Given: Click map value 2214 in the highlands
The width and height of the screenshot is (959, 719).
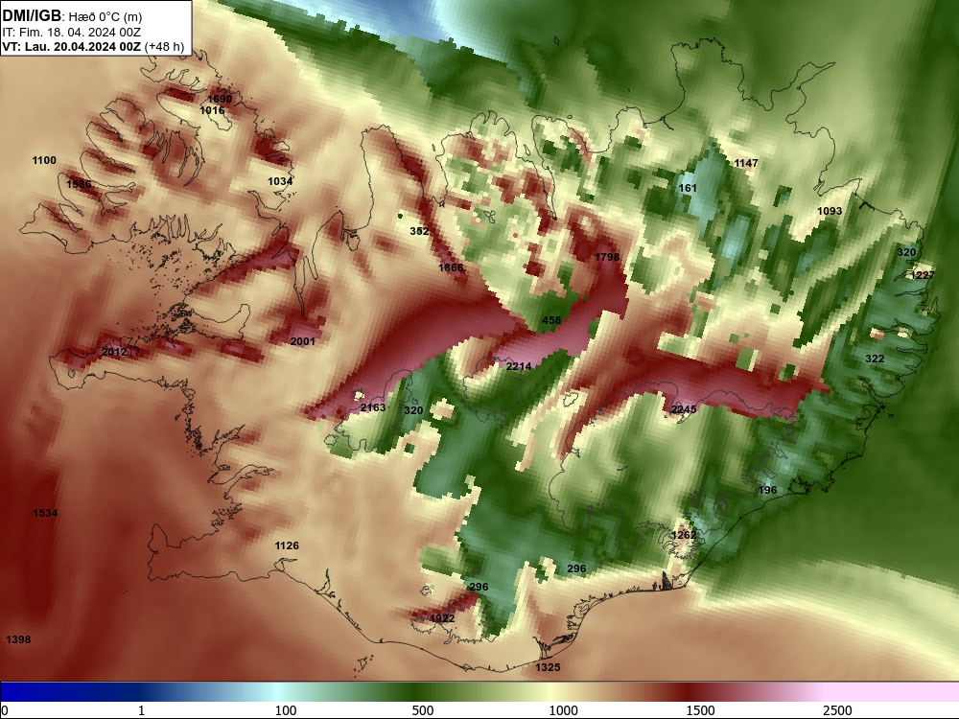Looking at the screenshot, I should [x=519, y=366].
